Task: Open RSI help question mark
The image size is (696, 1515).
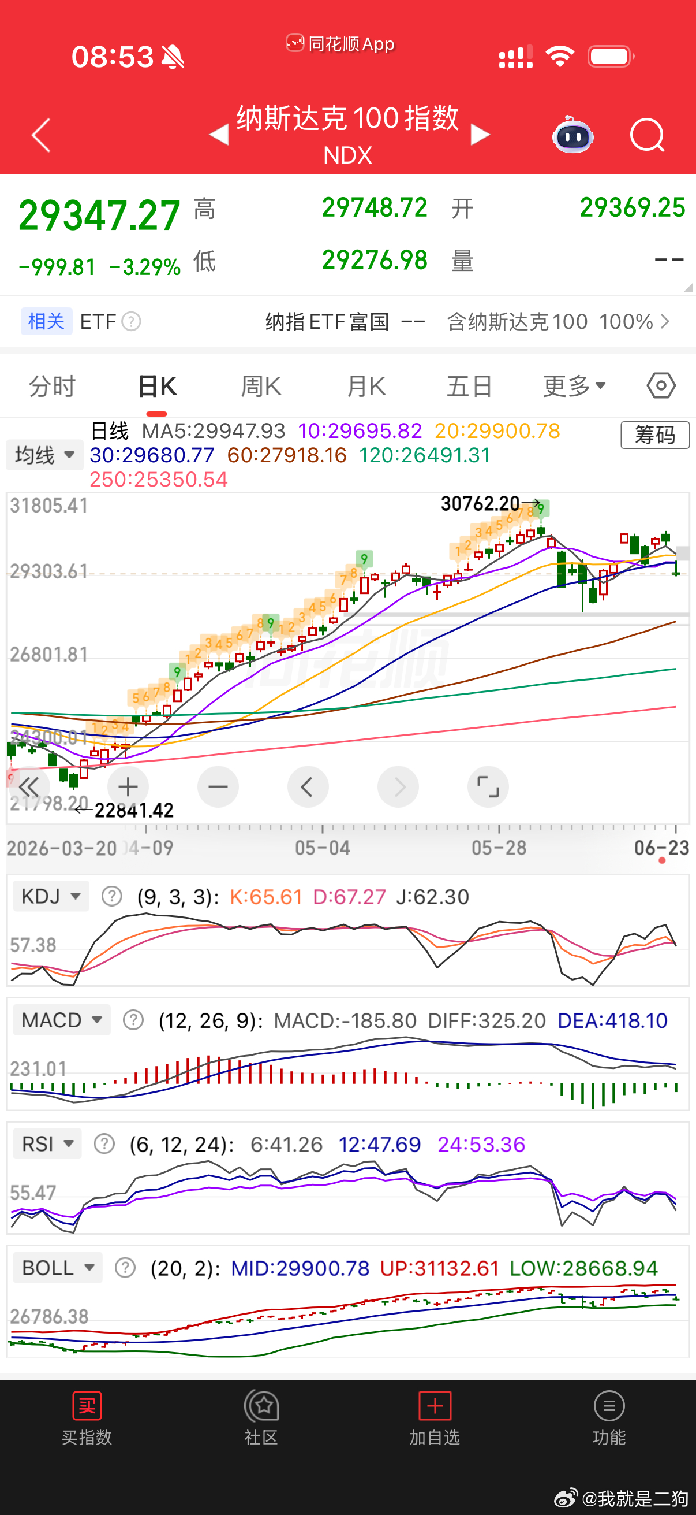Action: (104, 1144)
